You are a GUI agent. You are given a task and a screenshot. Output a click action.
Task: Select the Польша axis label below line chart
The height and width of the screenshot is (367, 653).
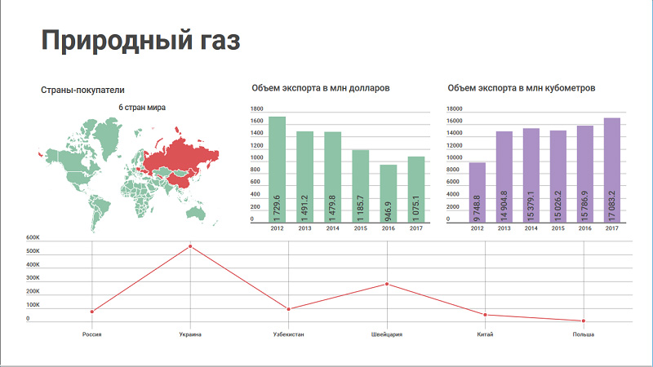pos(583,334)
